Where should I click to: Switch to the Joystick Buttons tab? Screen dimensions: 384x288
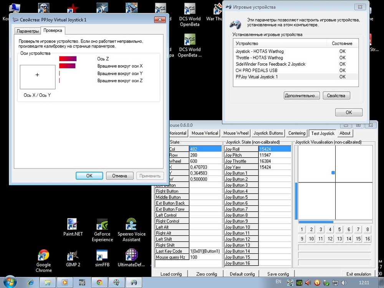(x=268, y=133)
